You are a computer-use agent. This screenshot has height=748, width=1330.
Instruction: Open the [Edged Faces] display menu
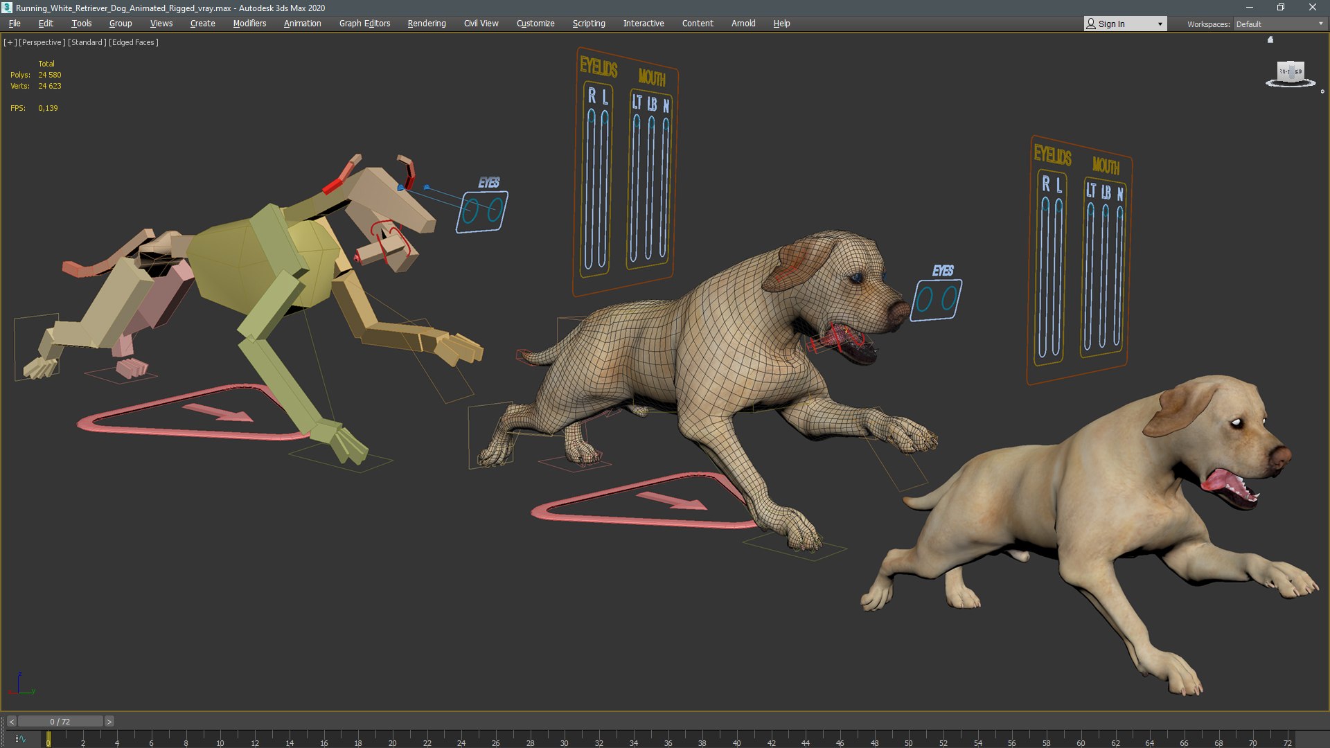(x=134, y=42)
